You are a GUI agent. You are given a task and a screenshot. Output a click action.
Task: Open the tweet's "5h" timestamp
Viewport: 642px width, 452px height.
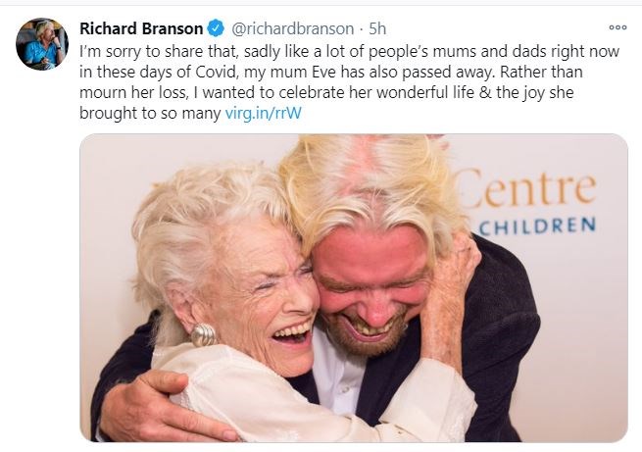click(x=378, y=27)
